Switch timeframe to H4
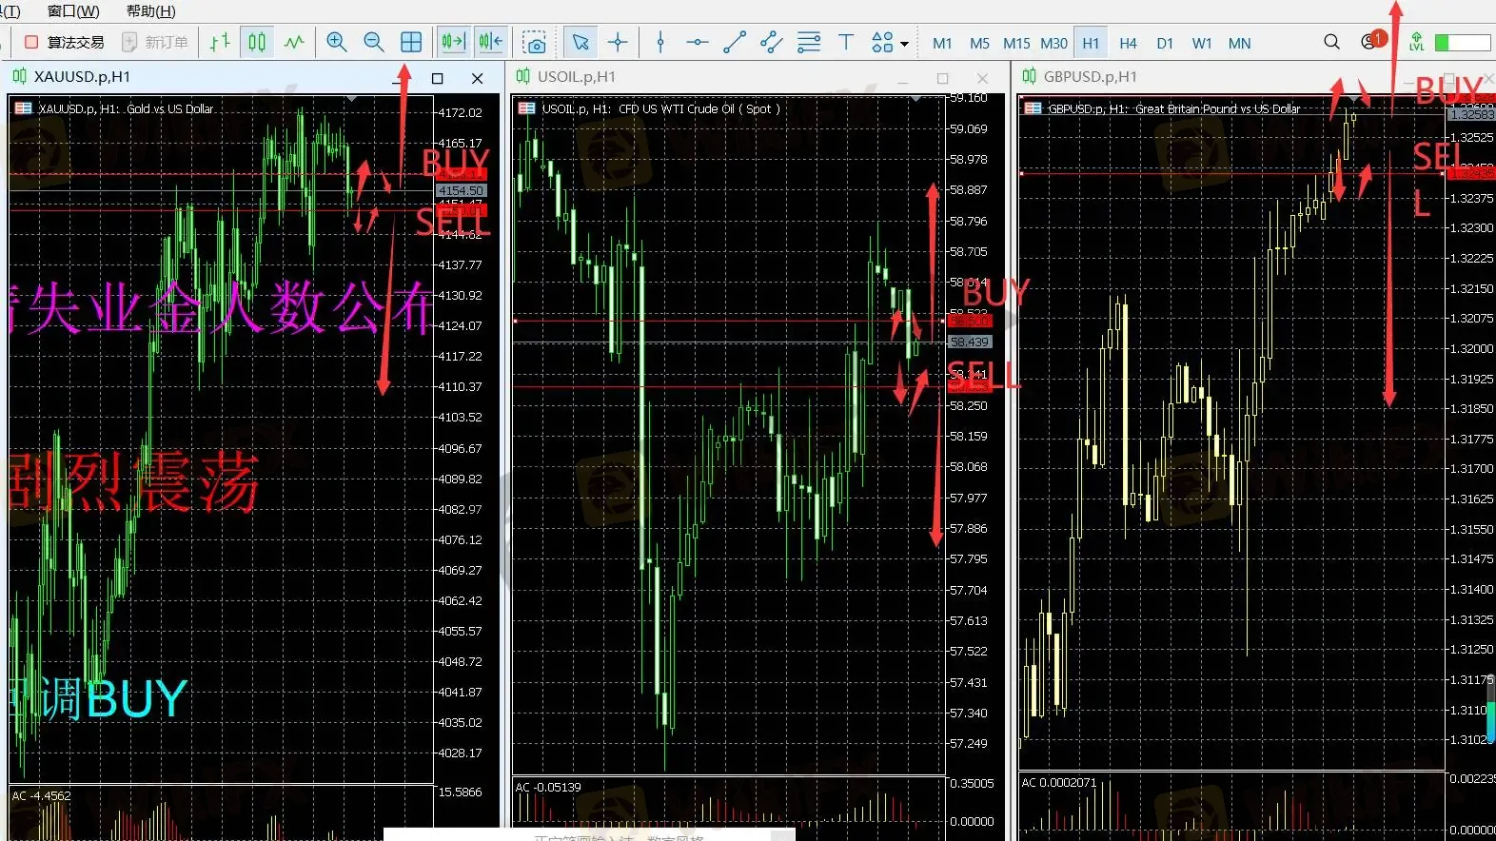Screen dimensions: 1496x841 coord(1128,43)
